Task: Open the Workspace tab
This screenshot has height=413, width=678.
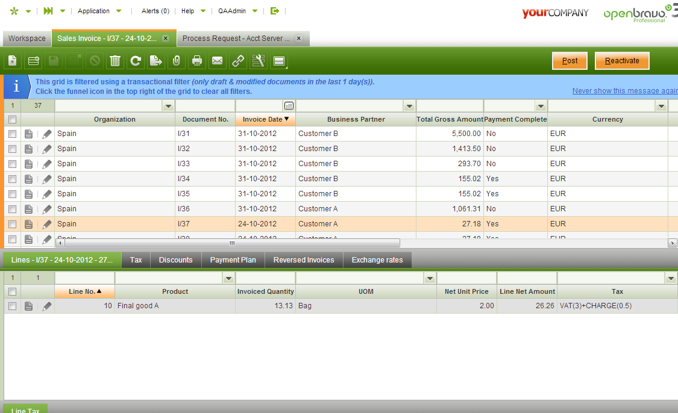Action: click(27, 39)
